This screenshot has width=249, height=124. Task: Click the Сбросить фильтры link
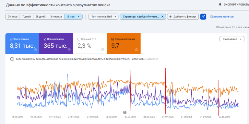tap(222, 17)
